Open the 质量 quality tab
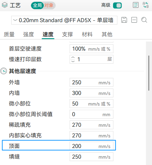152x165 pixels. 9,34
